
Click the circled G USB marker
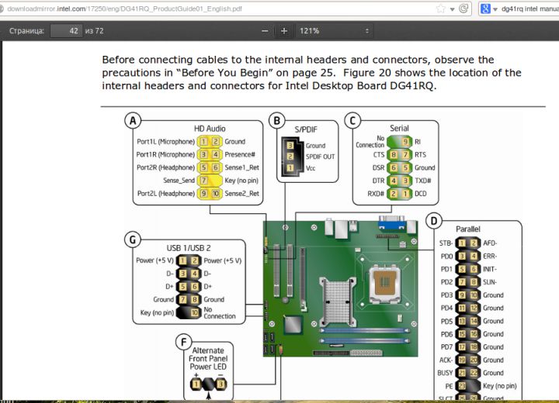[134, 239]
